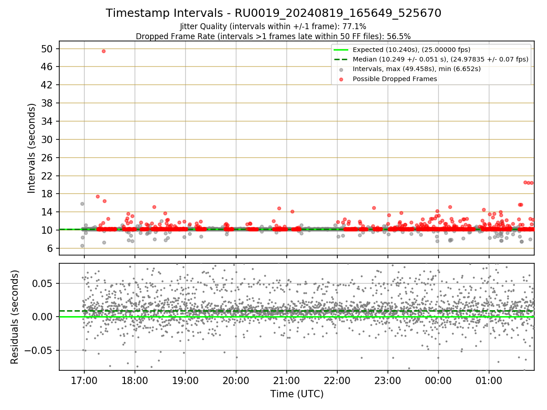
Task: Click the 22 tick on intervals axis
Action: pyautogui.click(x=47, y=176)
